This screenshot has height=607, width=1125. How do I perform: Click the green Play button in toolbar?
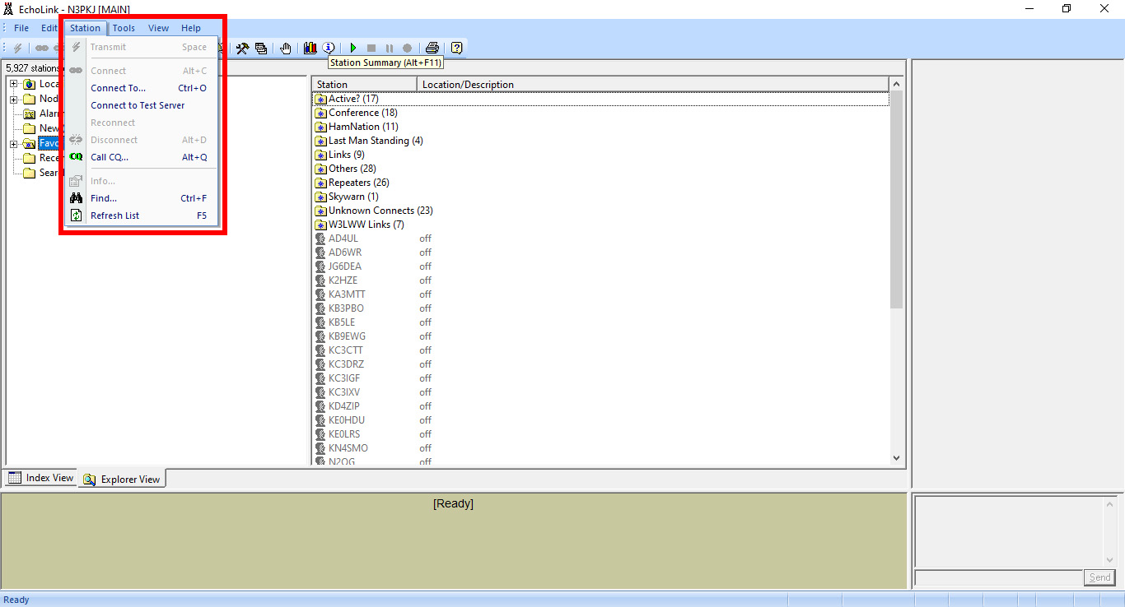pyautogui.click(x=353, y=49)
